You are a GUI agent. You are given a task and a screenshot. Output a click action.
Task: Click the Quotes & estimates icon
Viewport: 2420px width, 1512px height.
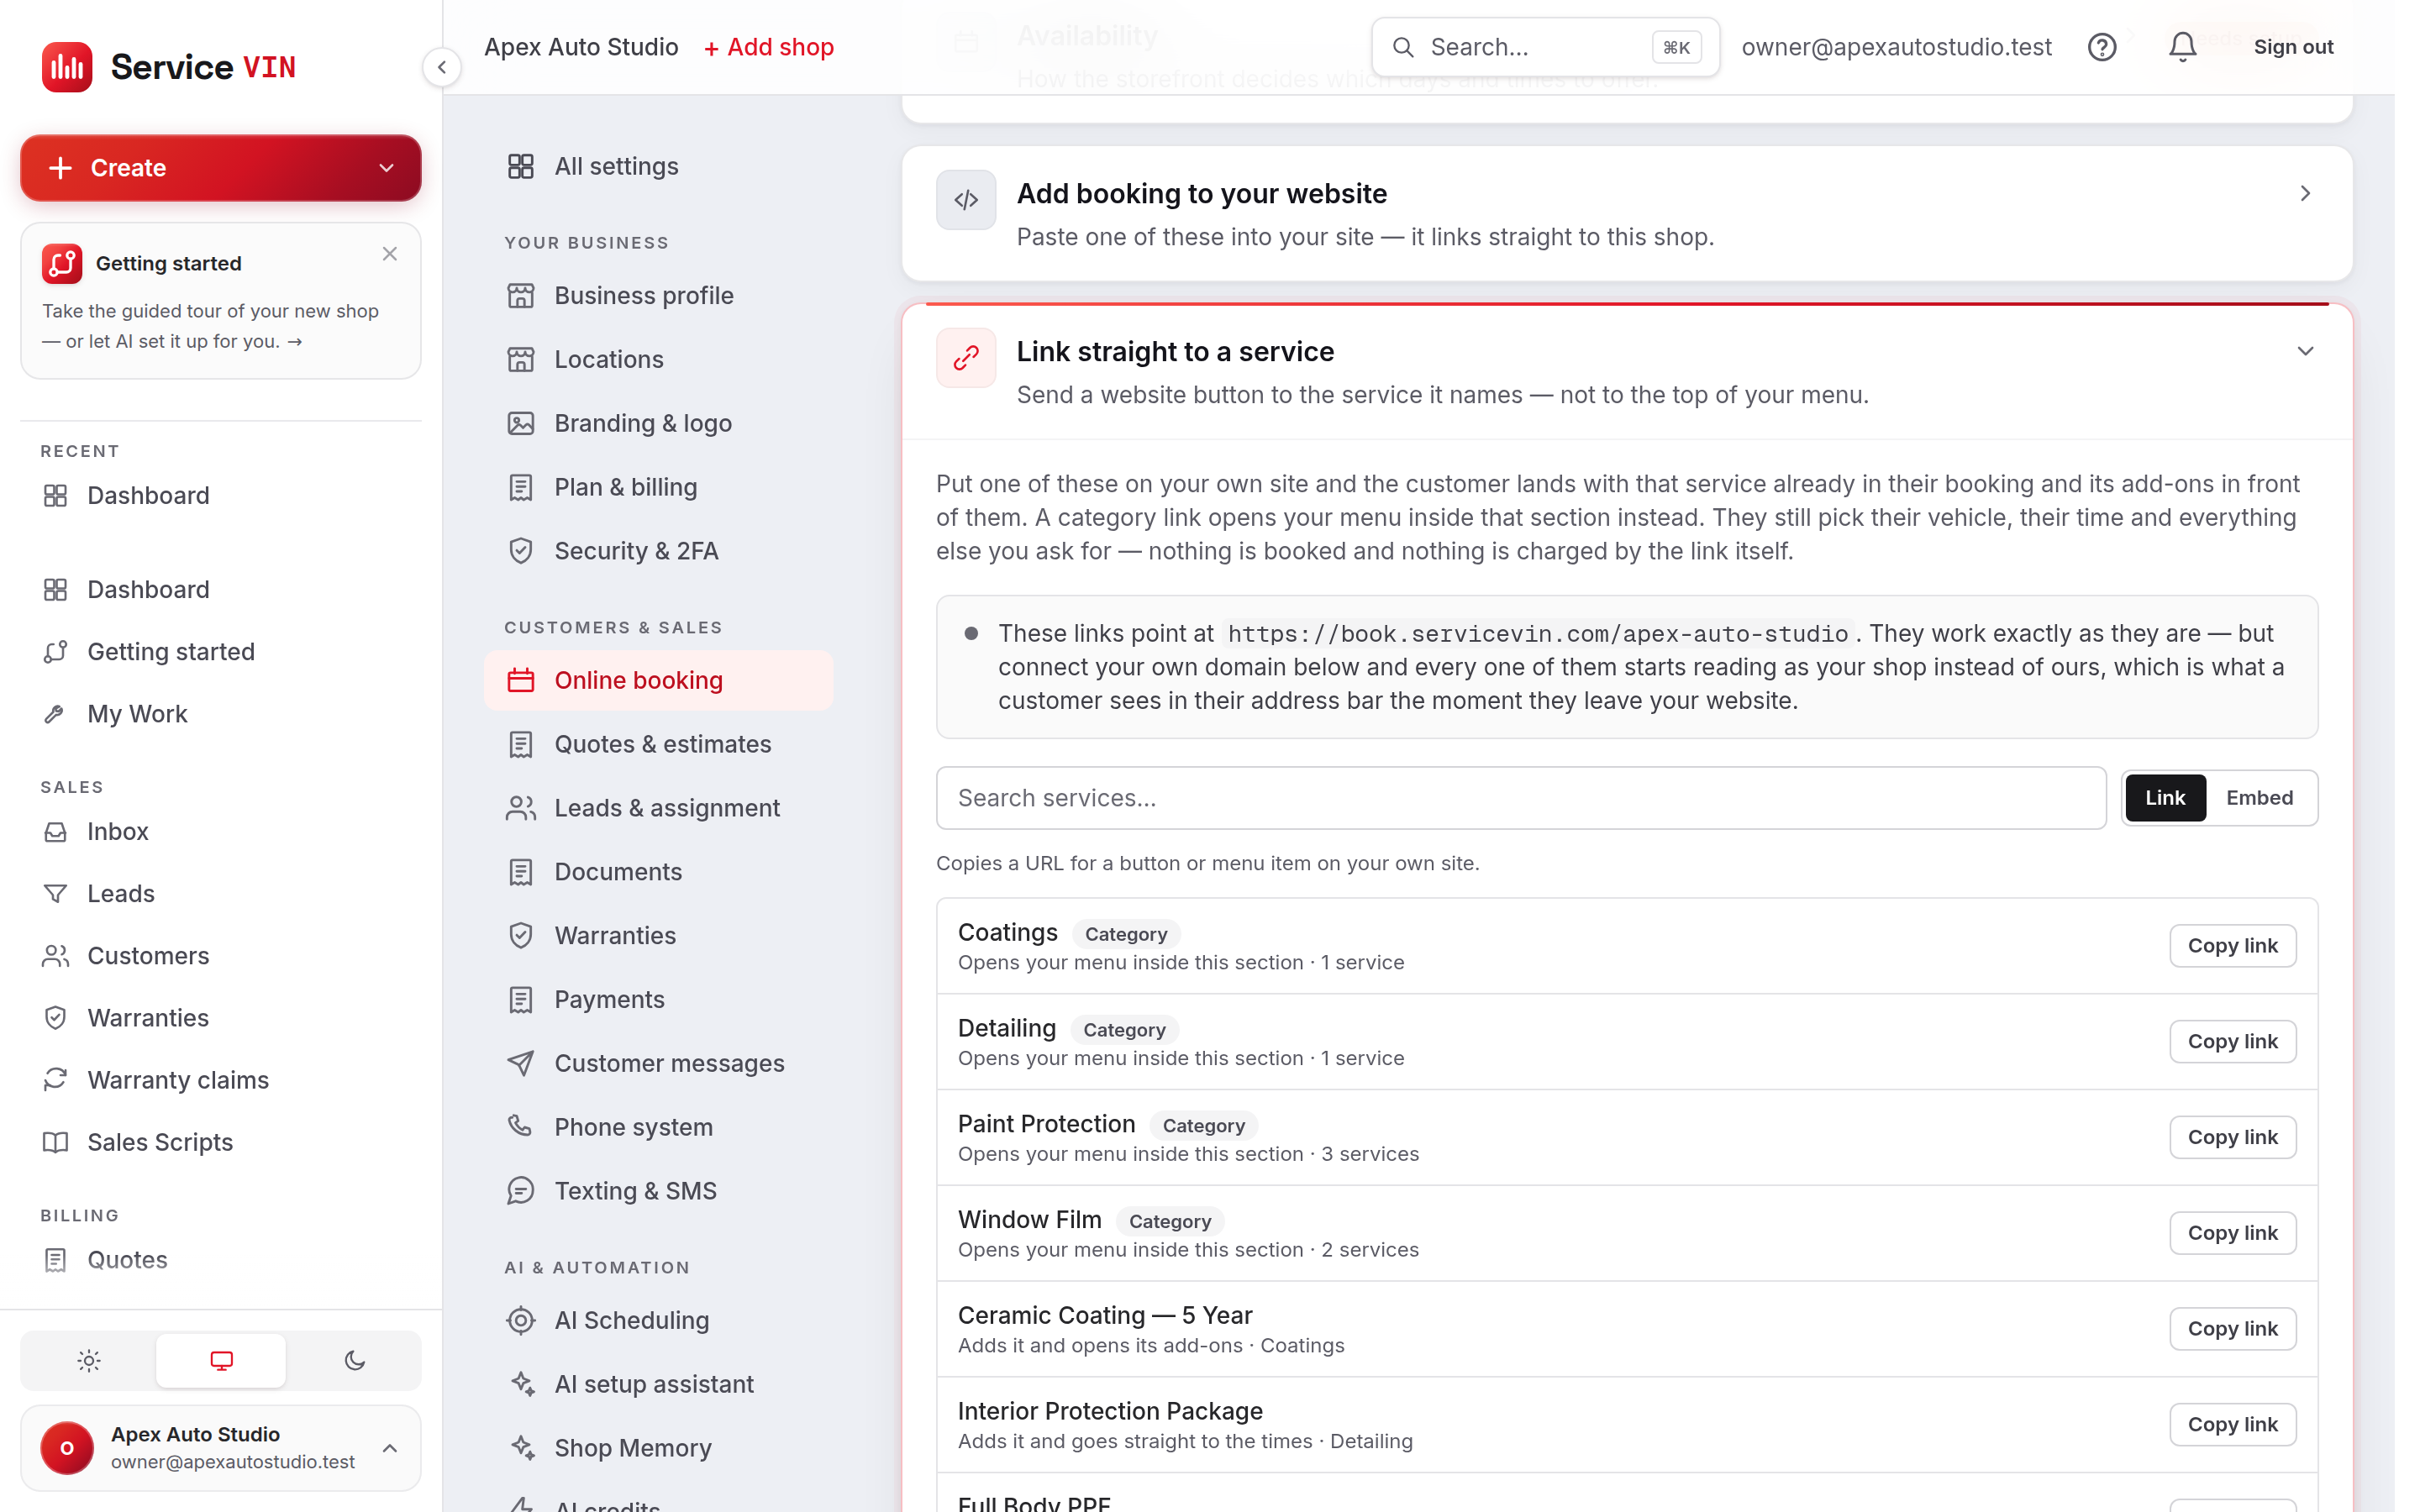(x=521, y=744)
